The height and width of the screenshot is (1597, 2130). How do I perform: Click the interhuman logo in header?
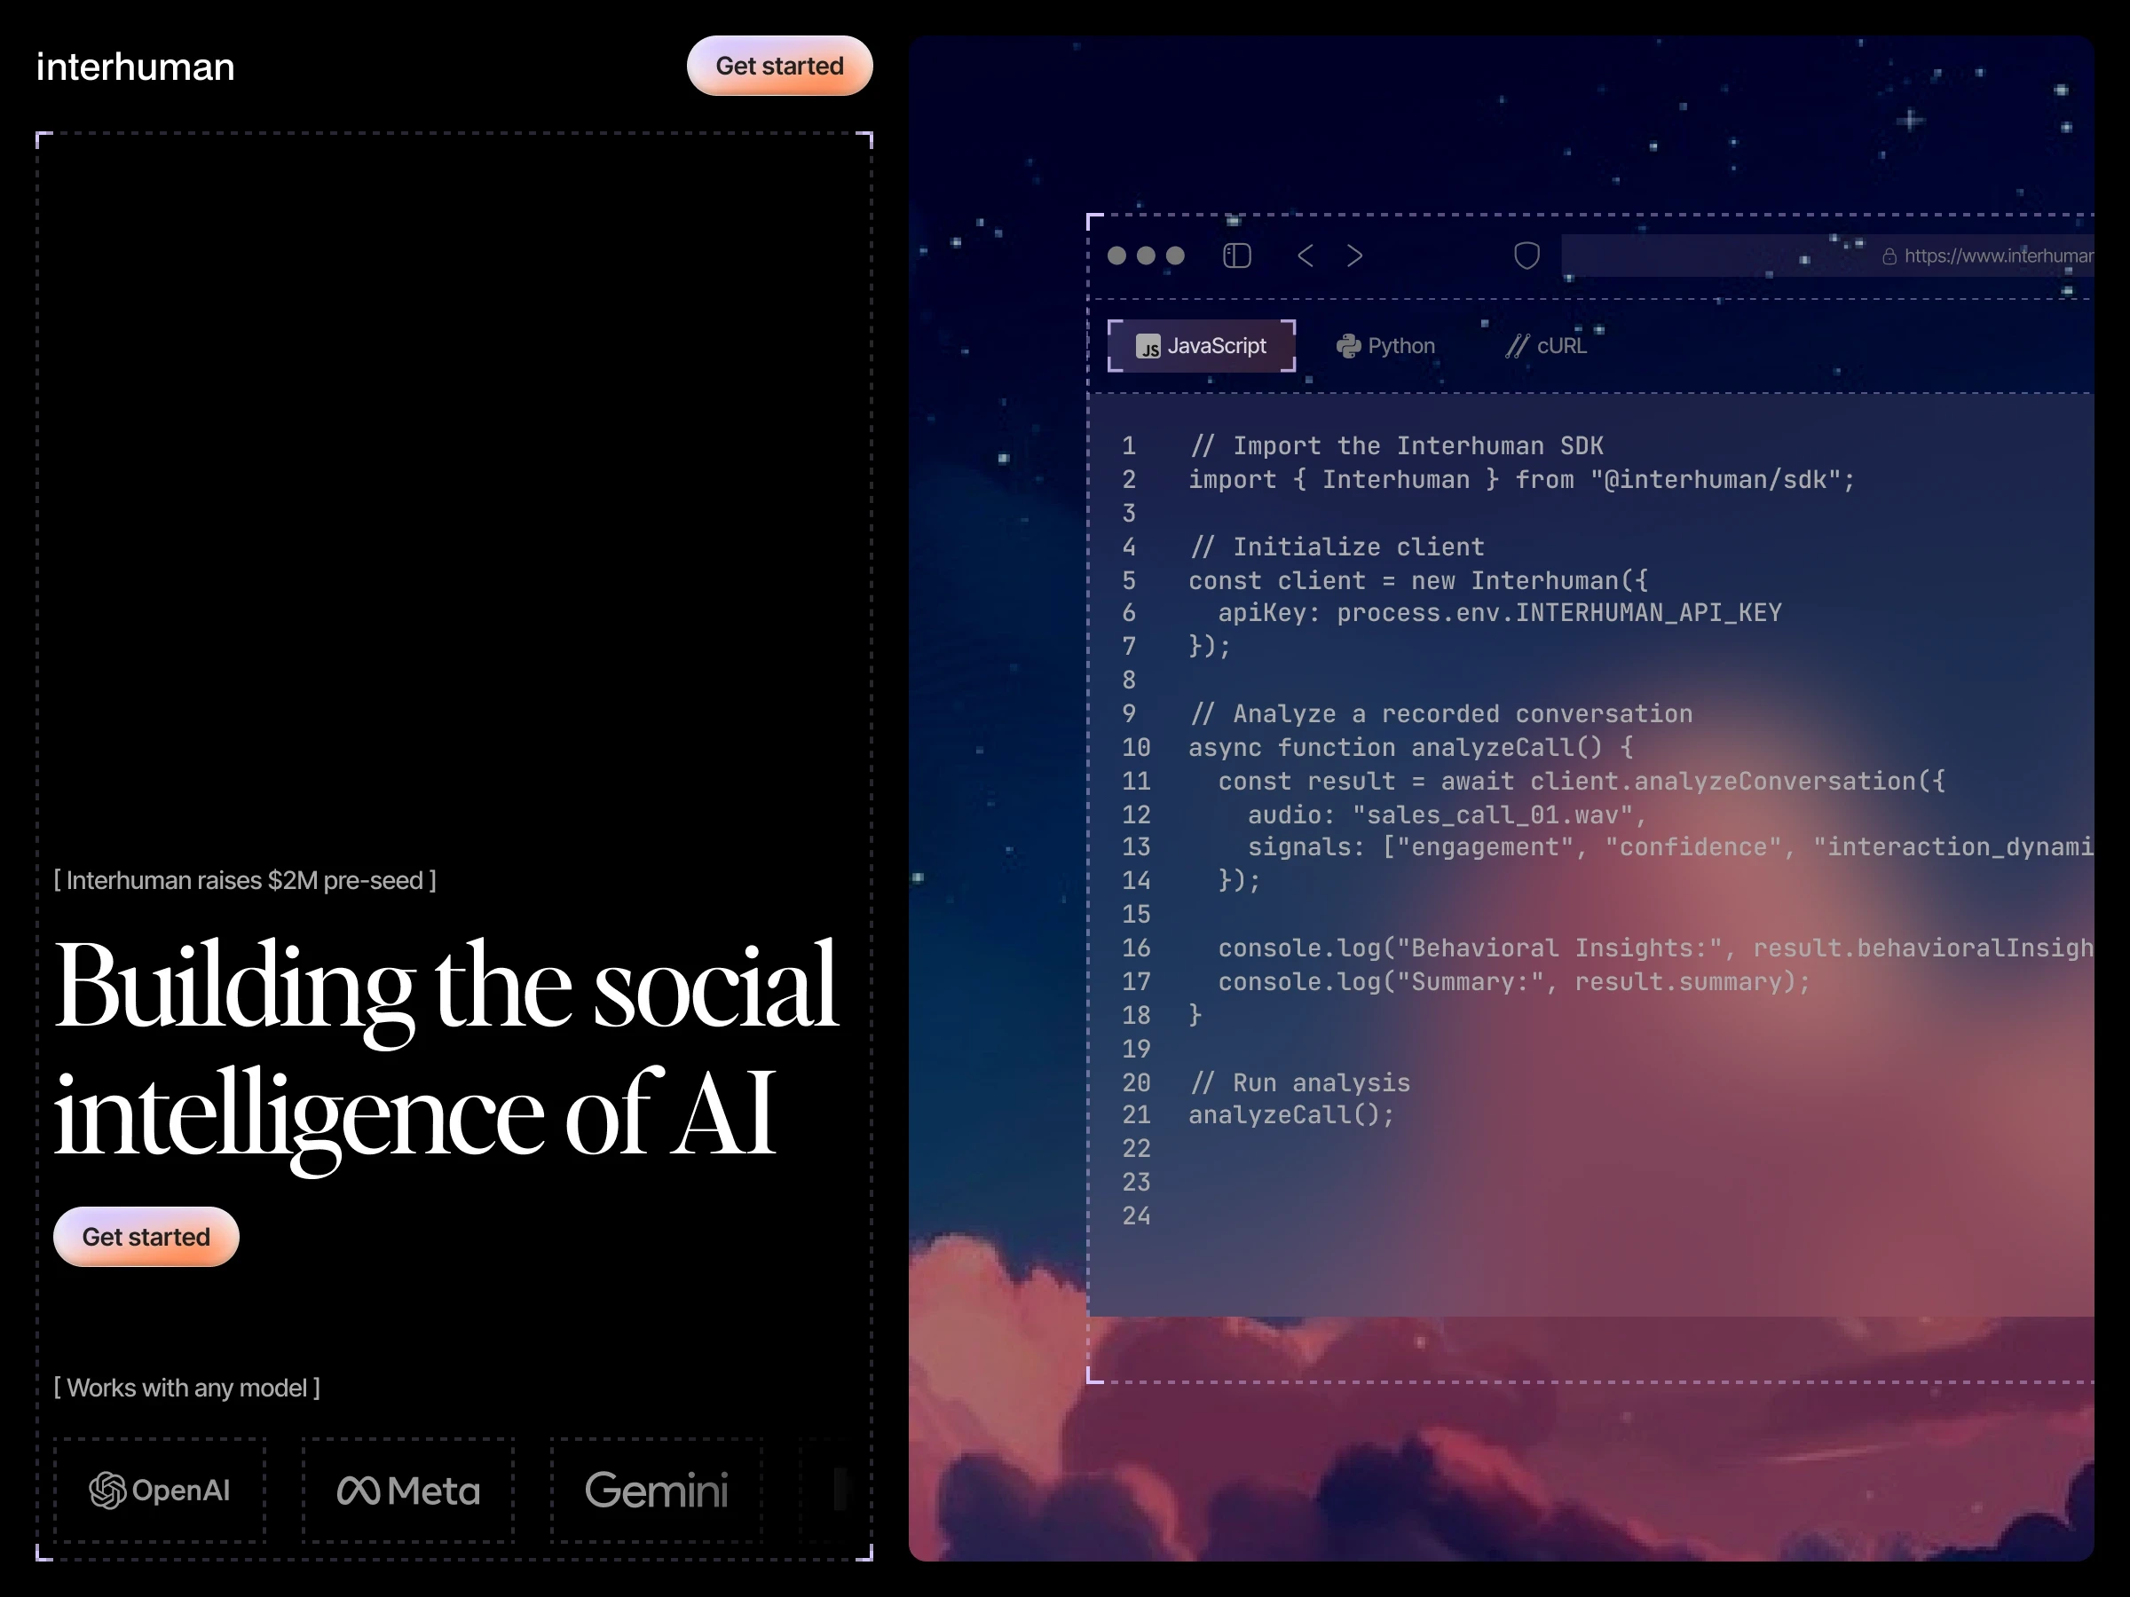click(x=135, y=67)
